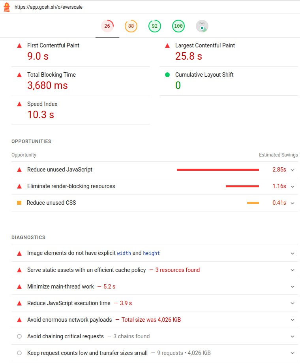Open the Reduce JavaScript execution time audit
The width and height of the screenshot is (300, 364).
pos(69,303)
